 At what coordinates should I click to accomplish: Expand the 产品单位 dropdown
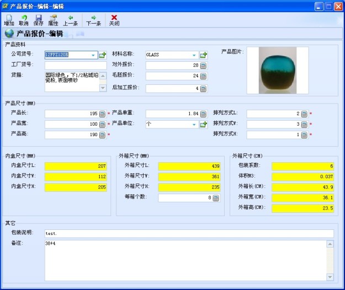point(194,125)
